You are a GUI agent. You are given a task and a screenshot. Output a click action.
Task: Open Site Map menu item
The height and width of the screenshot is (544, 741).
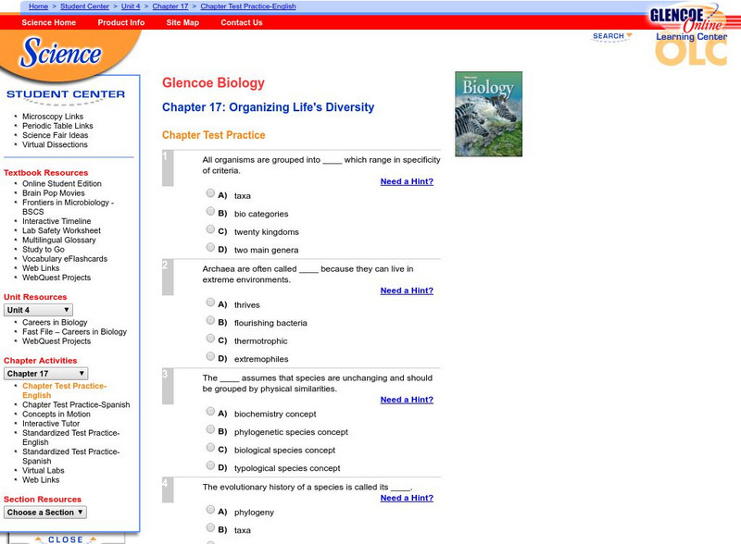182,22
